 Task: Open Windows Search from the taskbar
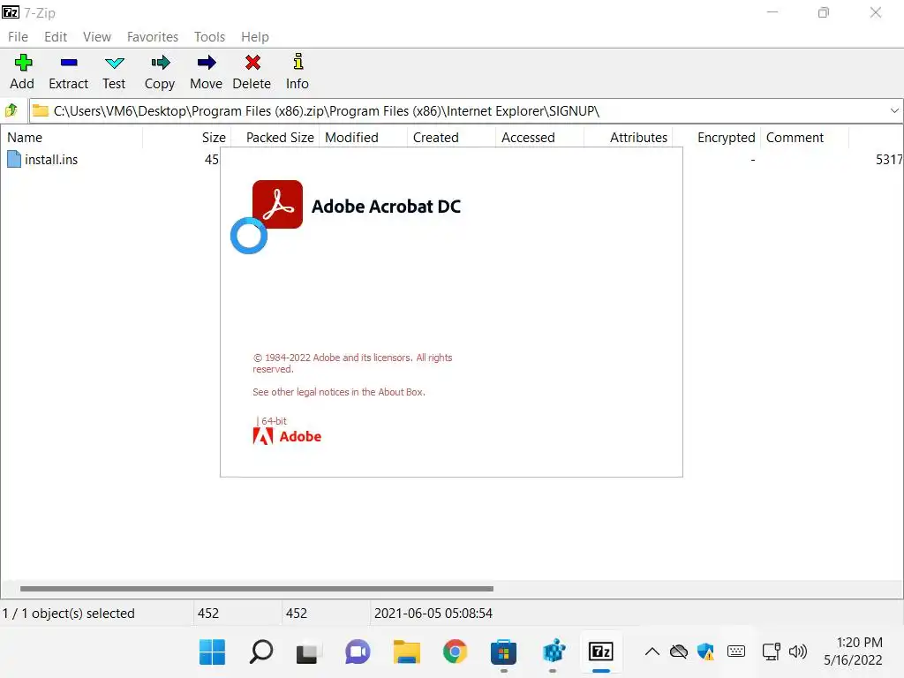pos(260,652)
